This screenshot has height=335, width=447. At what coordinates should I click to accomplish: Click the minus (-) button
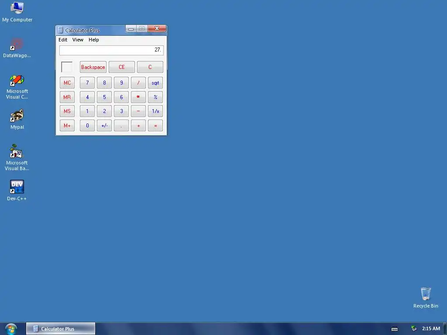pos(138,111)
